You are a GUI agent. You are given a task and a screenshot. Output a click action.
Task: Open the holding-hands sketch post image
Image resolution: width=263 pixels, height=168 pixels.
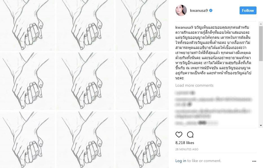84,84
